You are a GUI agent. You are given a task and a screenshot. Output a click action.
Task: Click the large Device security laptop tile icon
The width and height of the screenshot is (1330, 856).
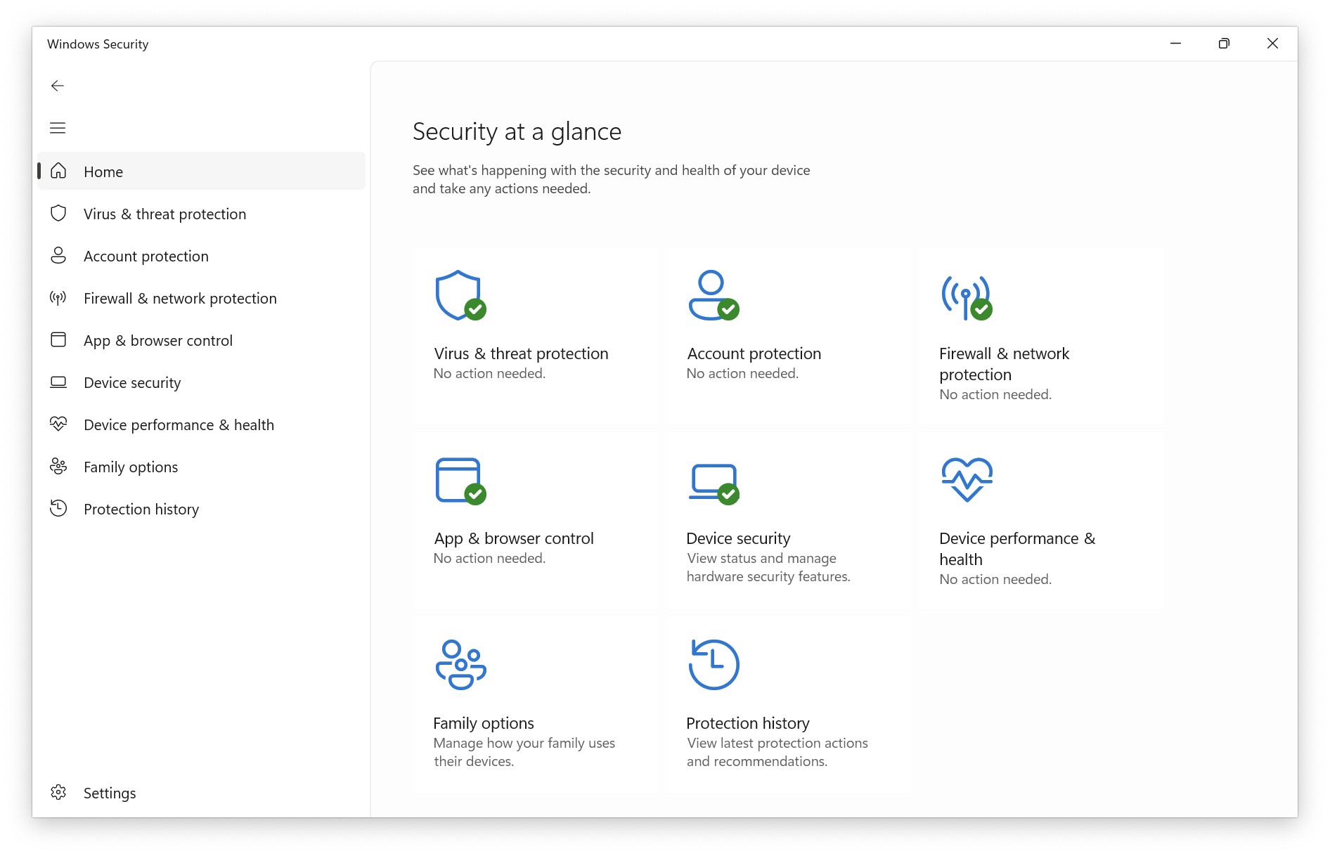(x=714, y=484)
